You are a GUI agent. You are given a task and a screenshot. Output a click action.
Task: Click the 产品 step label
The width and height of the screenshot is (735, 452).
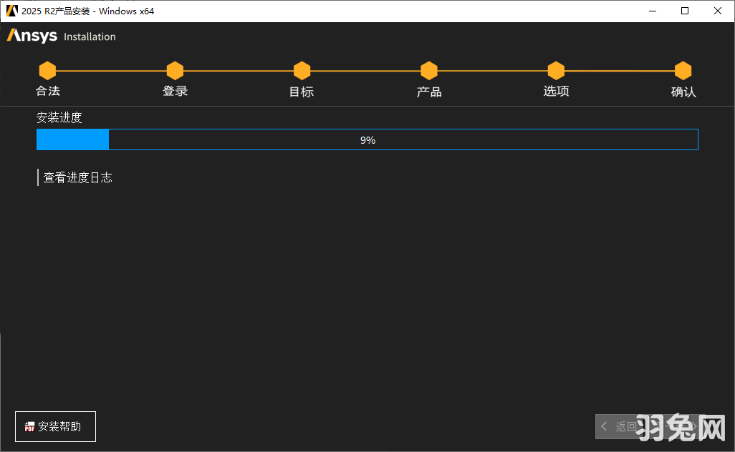[x=429, y=92]
